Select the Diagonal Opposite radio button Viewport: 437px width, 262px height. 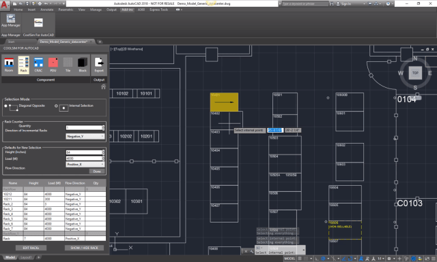point(6,106)
